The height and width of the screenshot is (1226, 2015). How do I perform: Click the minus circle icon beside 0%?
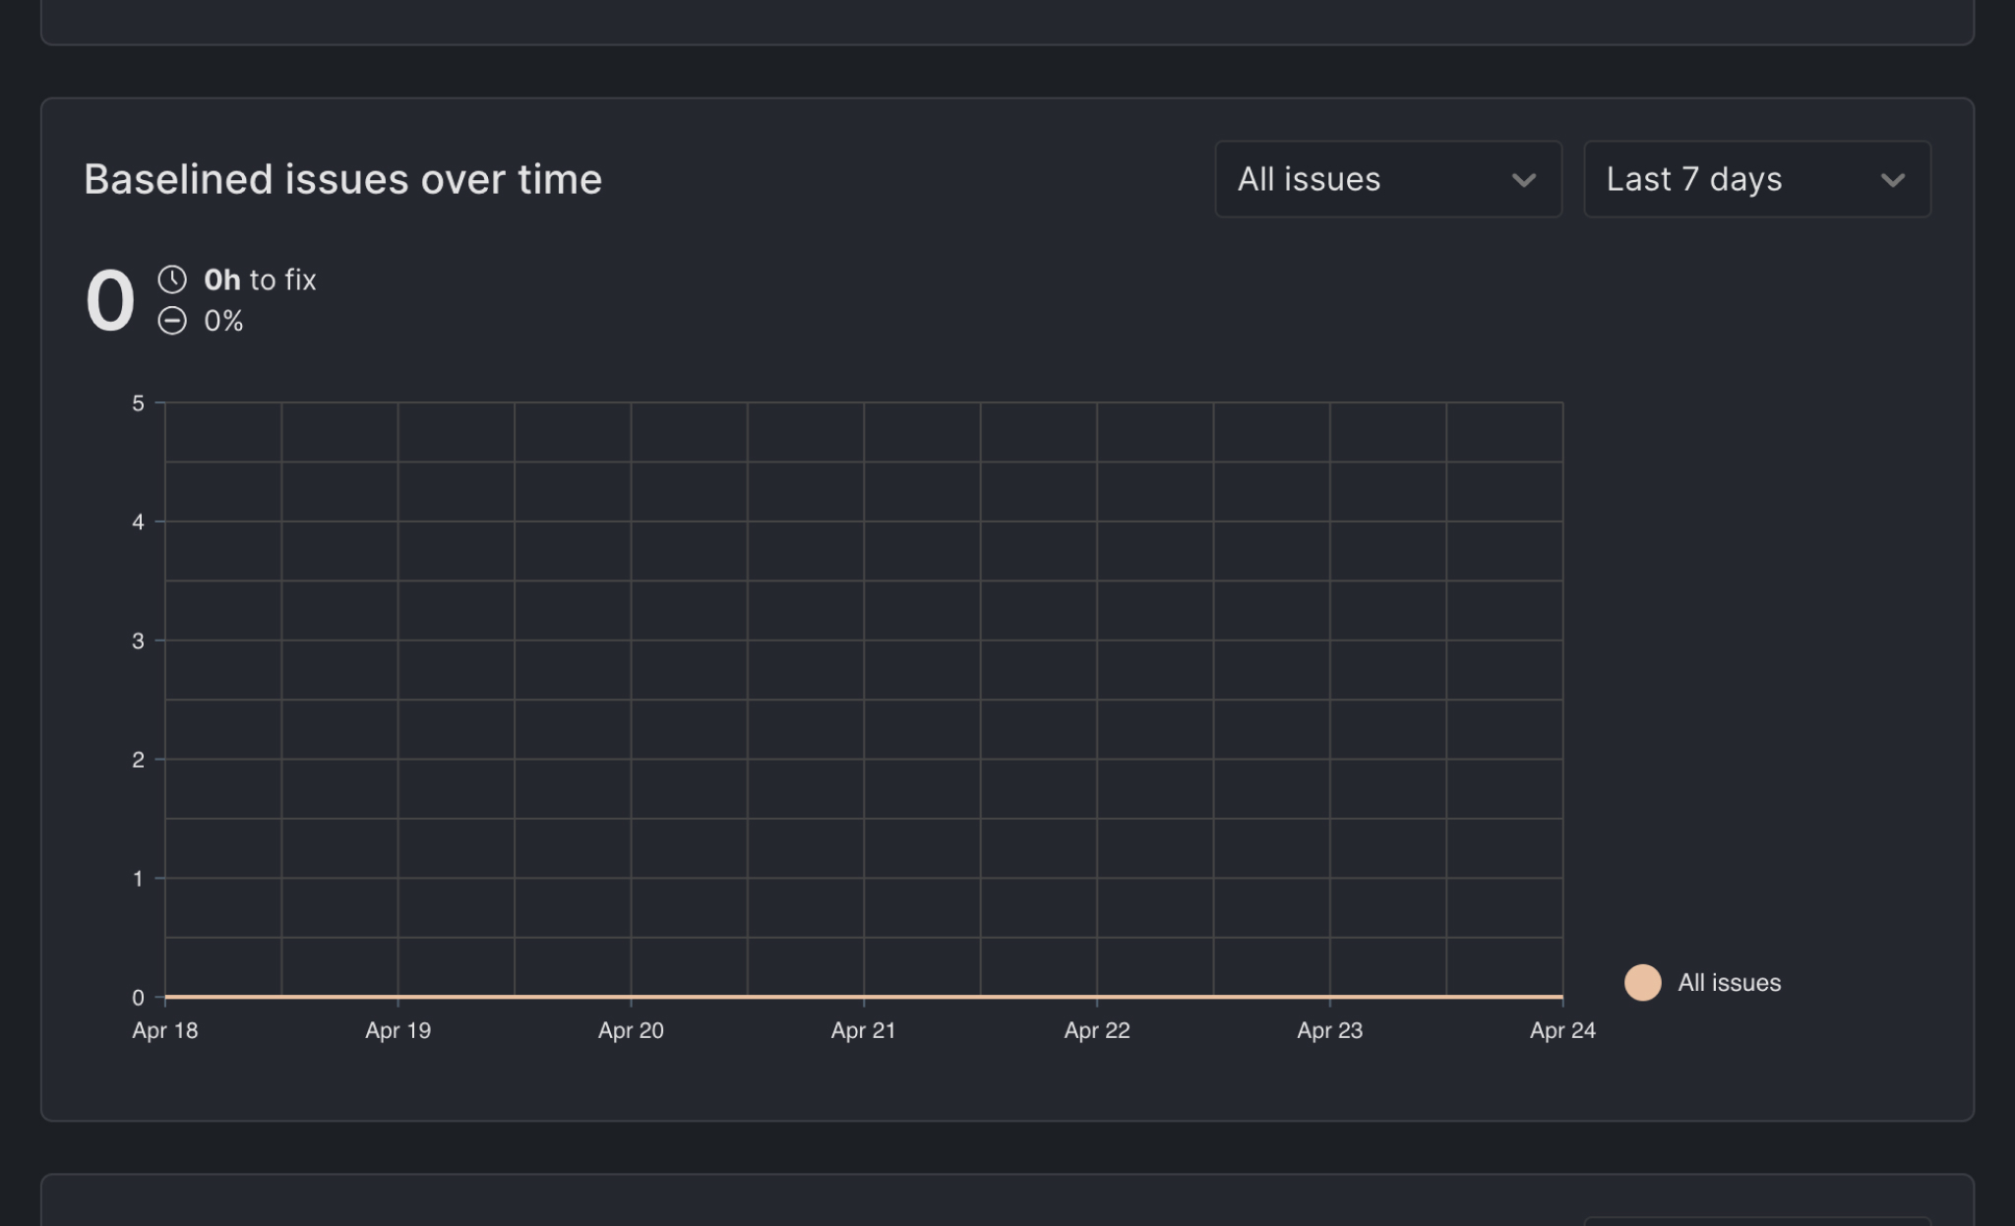(172, 321)
